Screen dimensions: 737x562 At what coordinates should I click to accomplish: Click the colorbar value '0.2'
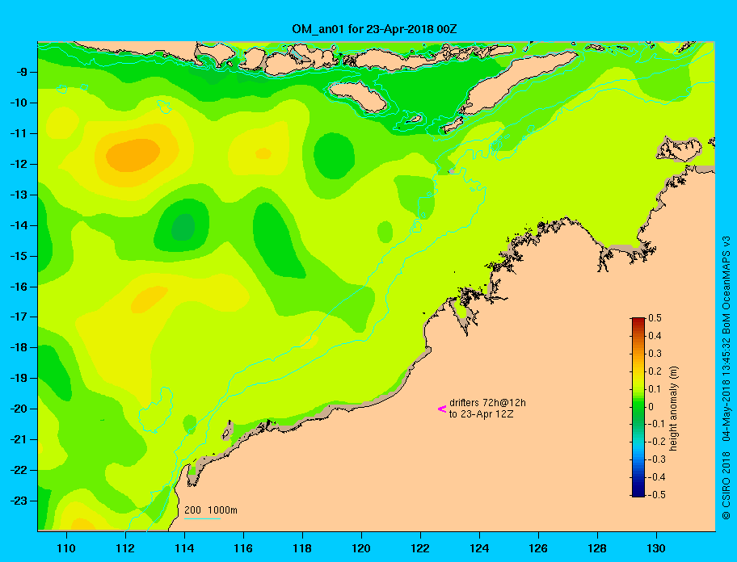click(655, 371)
